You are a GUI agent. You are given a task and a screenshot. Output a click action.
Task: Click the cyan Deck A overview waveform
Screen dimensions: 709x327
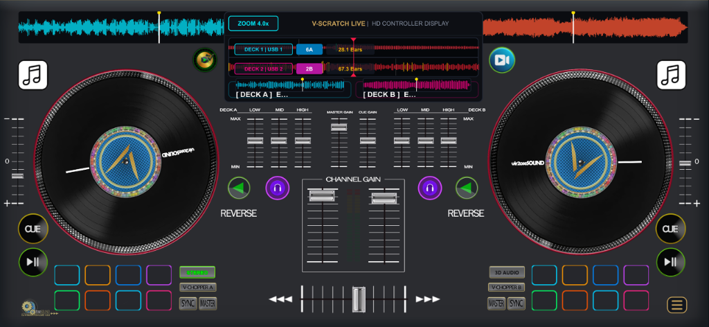[121, 27]
